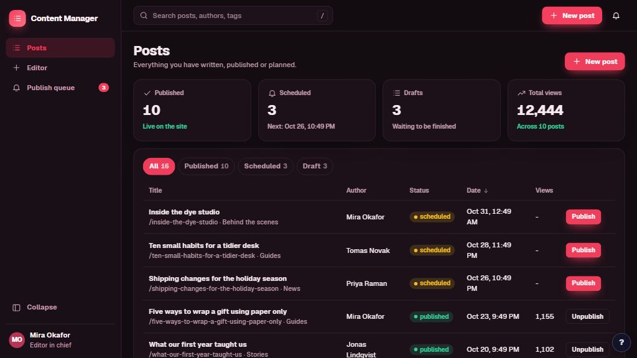Open the Drafts stat card
The width and height of the screenshot is (637, 358).
[x=442, y=110]
